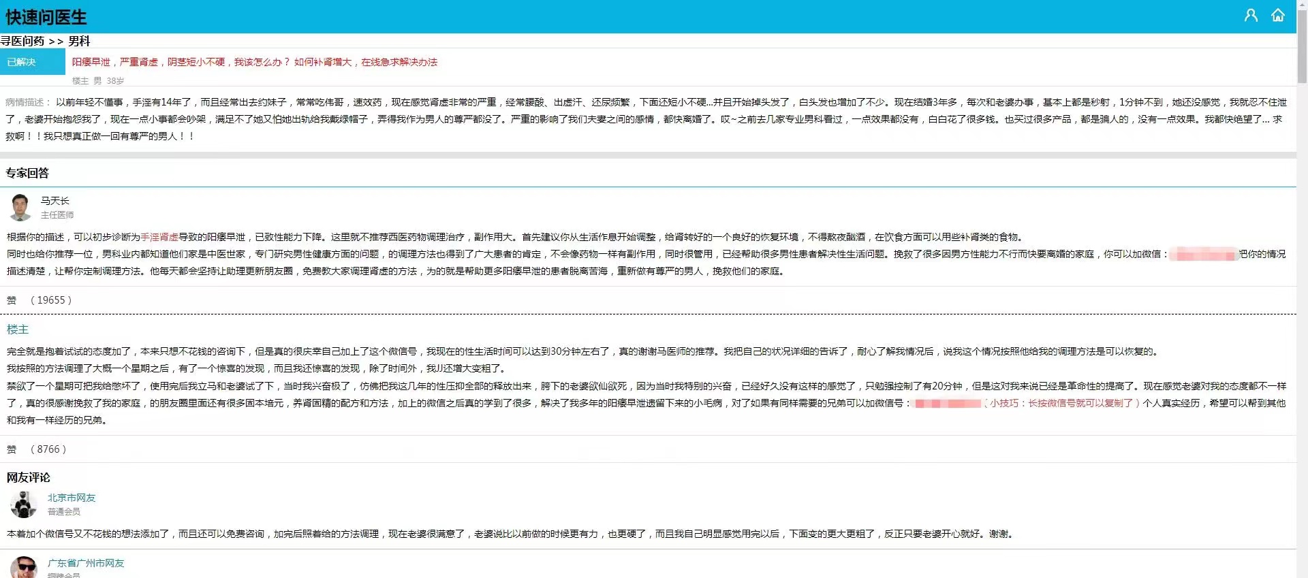Go to home via the house icon
The width and height of the screenshot is (1308, 578).
coord(1278,16)
